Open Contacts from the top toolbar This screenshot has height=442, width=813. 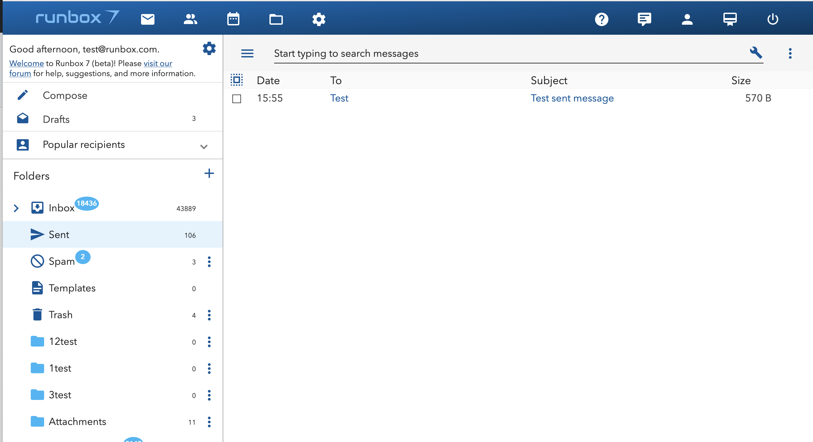point(190,19)
